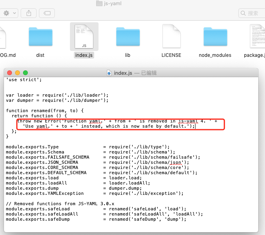Viewport: 265px width, 235px height.
Task: Click the module.exports.loadAll line
Action: pyautogui.click(x=78, y=183)
